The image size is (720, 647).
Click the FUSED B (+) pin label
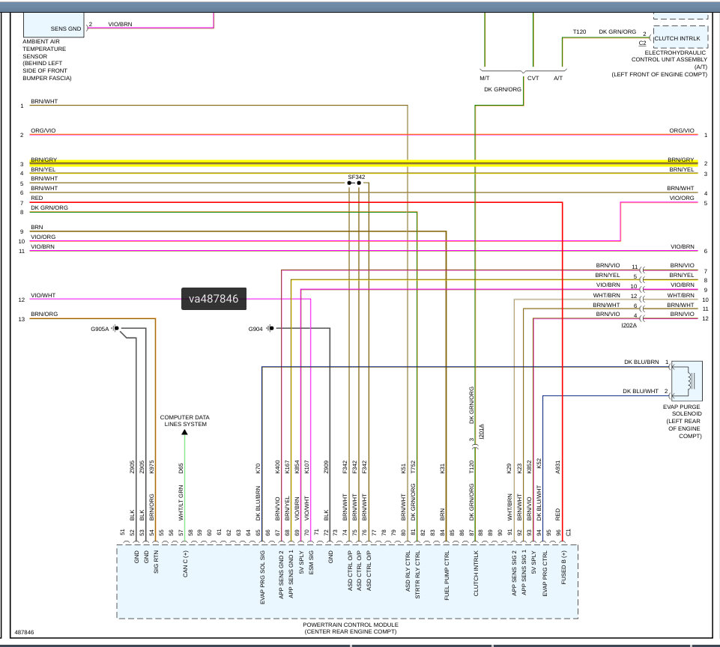564,568
